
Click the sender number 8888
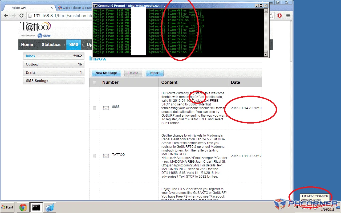click(116, 107)
